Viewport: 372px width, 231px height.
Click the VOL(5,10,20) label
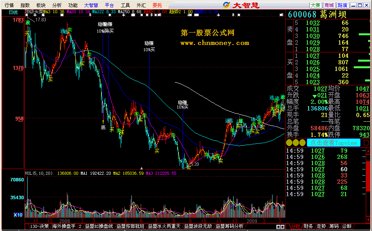pyautogui.click(x=39, y=173)
